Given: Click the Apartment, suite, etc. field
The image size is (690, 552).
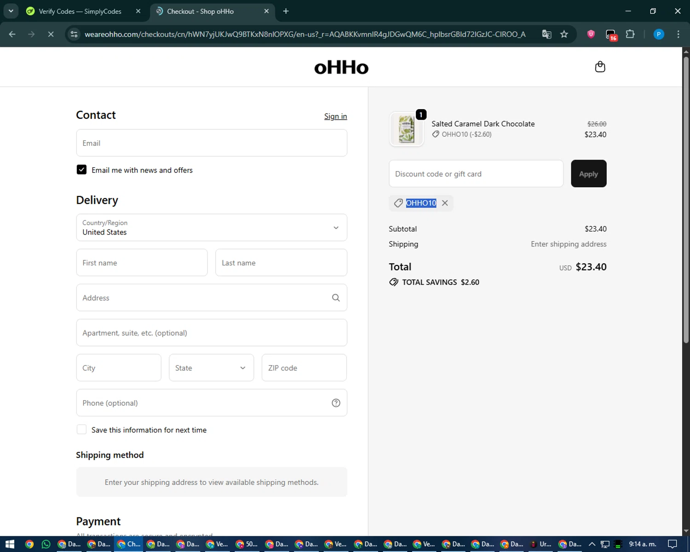Looking at the screenshot, I should pyautogui.click(x=212, y=333).
